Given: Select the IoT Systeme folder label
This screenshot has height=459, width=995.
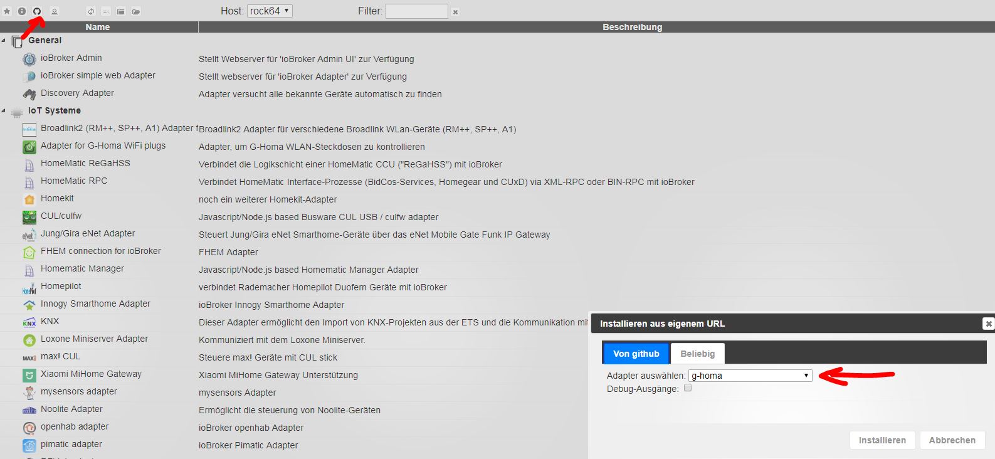Looking at the screenshot, I should 55,110.
